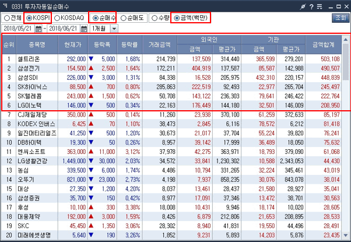Click the 기관 group header

273,40
